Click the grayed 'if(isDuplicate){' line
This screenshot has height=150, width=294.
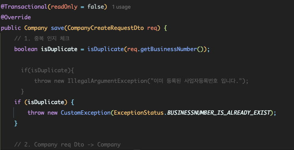click(48, 70)
